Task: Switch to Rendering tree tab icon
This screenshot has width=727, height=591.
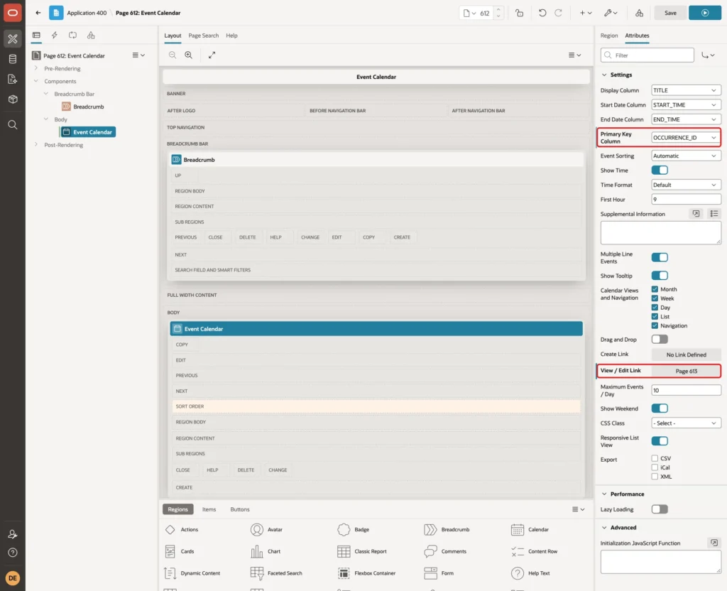Action: [36, 36]
